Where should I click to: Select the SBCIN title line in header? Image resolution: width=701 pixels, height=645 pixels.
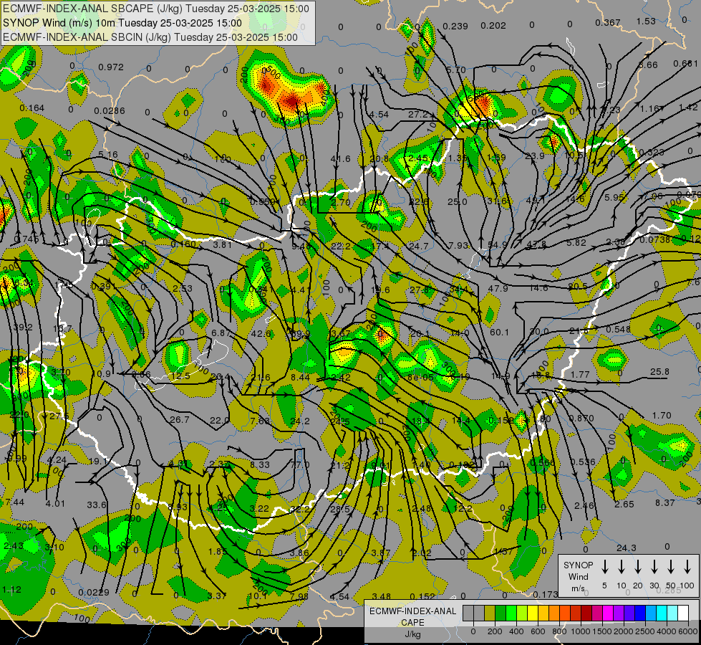(150, 37)
